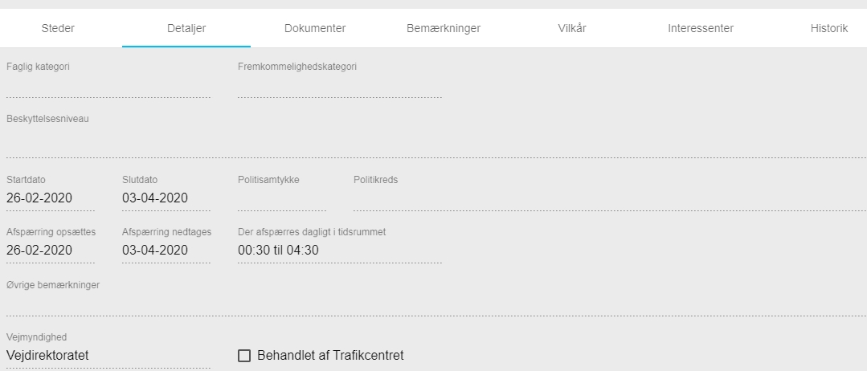Open the Dokumenter tab

tap(315, 29)
